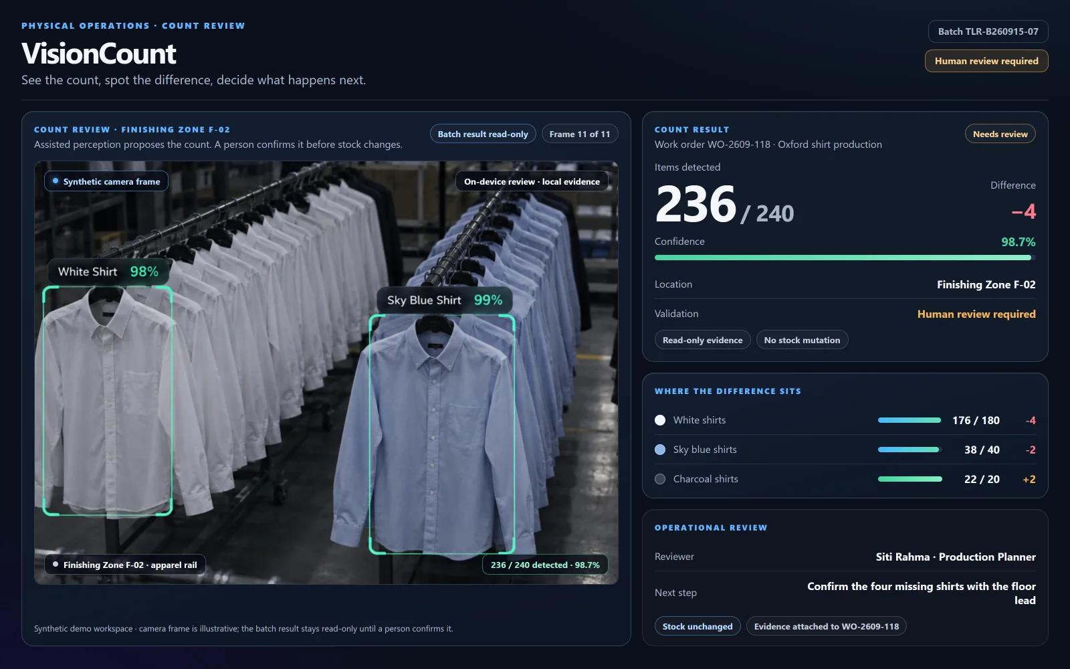Click the −4 difference value
This screenshot has height=669, width=1070.
1024,211
